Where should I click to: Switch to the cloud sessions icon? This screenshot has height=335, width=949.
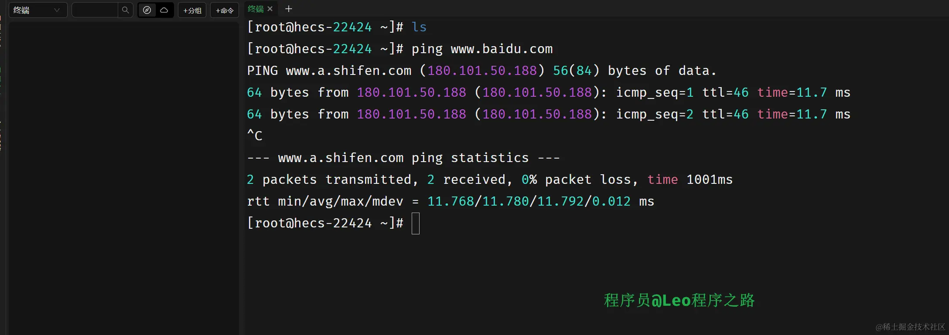[164, 10]
